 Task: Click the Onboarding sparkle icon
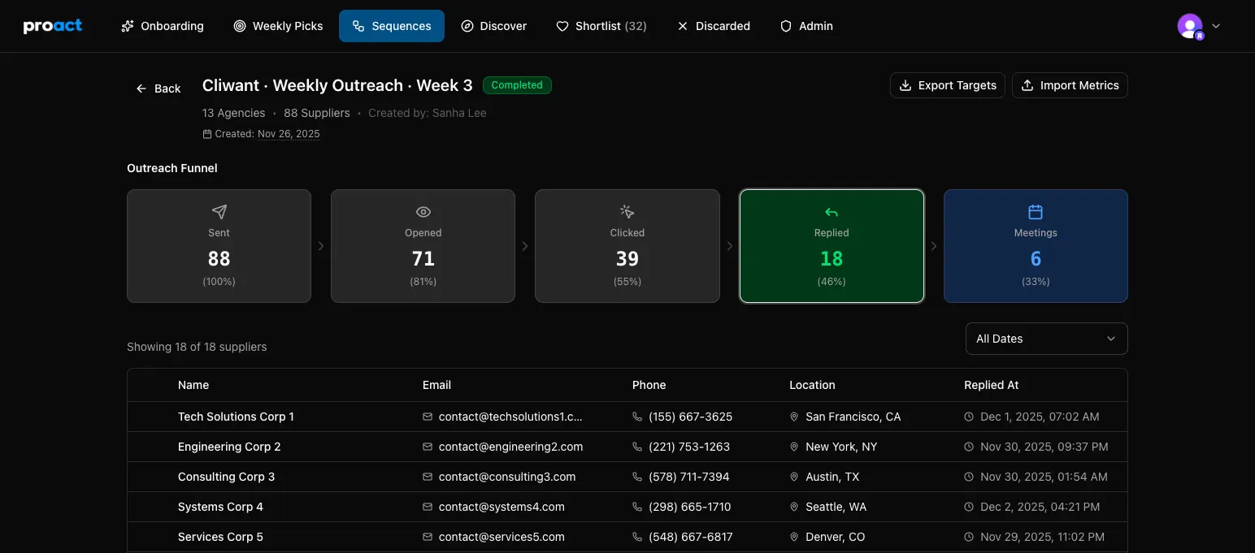point(128,25)
